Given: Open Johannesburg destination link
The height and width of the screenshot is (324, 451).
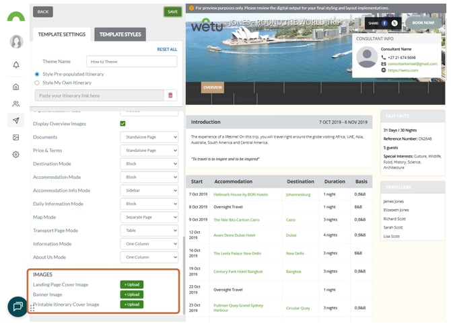Looking at the screenshot, I should pyautogui.click(x=298, y=195).
